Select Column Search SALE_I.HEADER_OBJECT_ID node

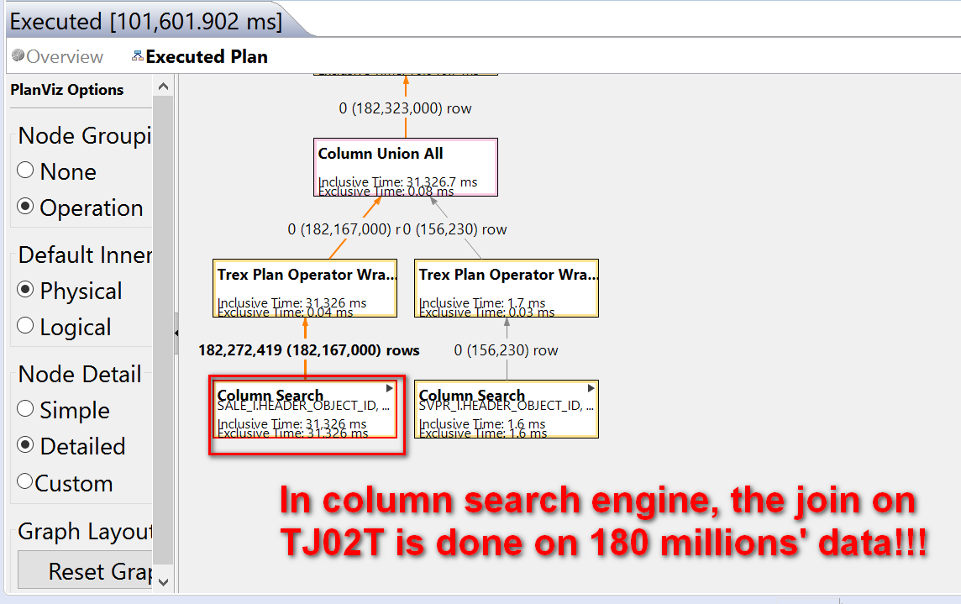tap(305, 409)
